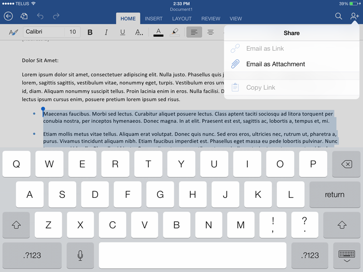Choose Copy Link in Share menu
363x272 pixels.
(x=291, y=88)
